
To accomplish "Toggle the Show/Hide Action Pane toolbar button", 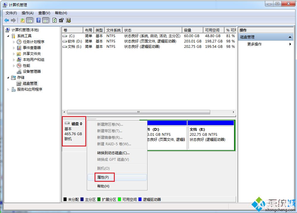I will [45, 20].
